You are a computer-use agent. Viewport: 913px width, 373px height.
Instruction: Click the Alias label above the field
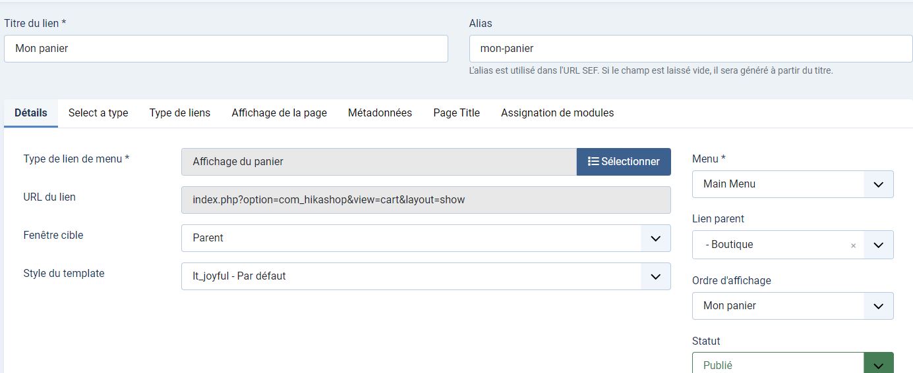(x=481, y=23)
